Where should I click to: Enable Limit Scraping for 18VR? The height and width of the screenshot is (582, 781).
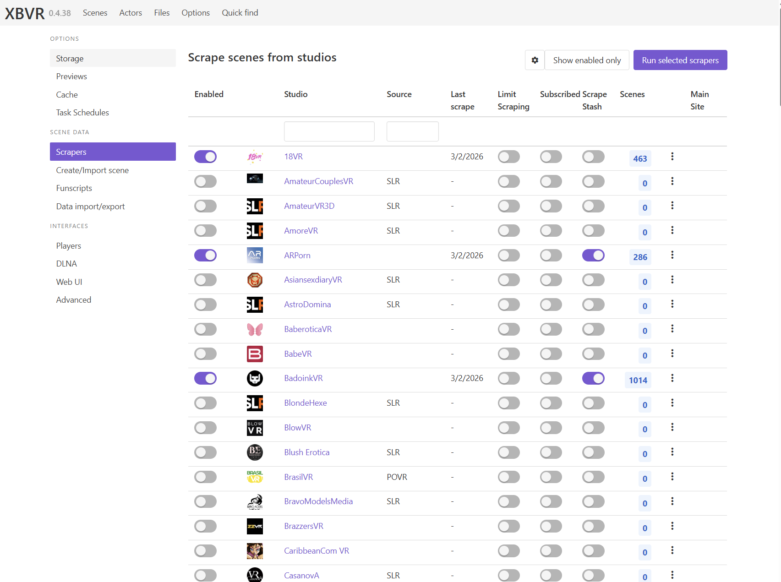tap(508, 156)
